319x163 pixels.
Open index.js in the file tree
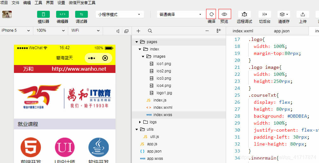160,100
